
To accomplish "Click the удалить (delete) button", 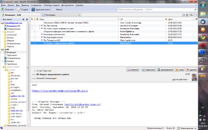I will click(x=191, y=70).
